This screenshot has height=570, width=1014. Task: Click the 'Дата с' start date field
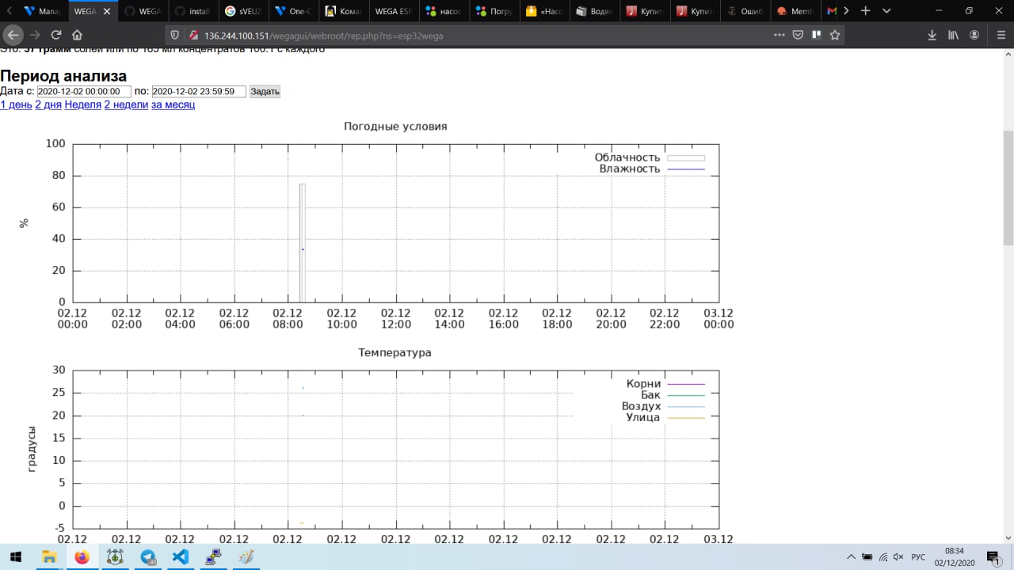click(84, 92)
